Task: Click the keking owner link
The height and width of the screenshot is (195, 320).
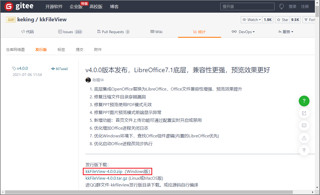Action: (x=26, y=19)
